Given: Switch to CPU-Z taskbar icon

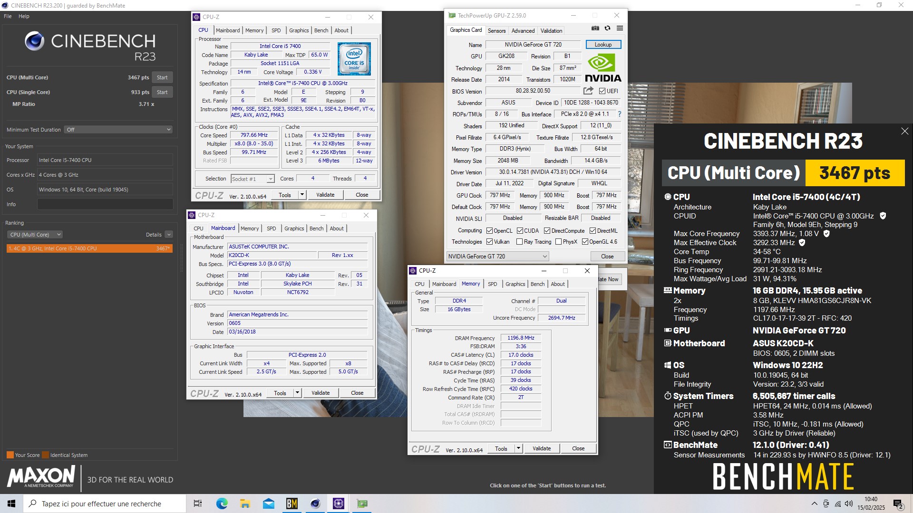Looking at the screenshot, I should (338, 503).
